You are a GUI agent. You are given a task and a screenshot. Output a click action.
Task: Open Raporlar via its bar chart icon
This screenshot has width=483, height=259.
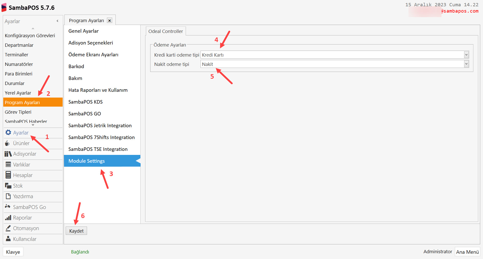coord(8,218)
